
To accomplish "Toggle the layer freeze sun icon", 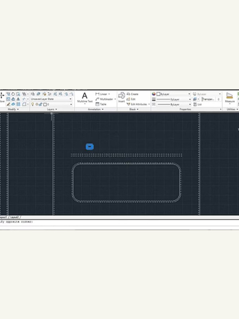I will 37,104.
